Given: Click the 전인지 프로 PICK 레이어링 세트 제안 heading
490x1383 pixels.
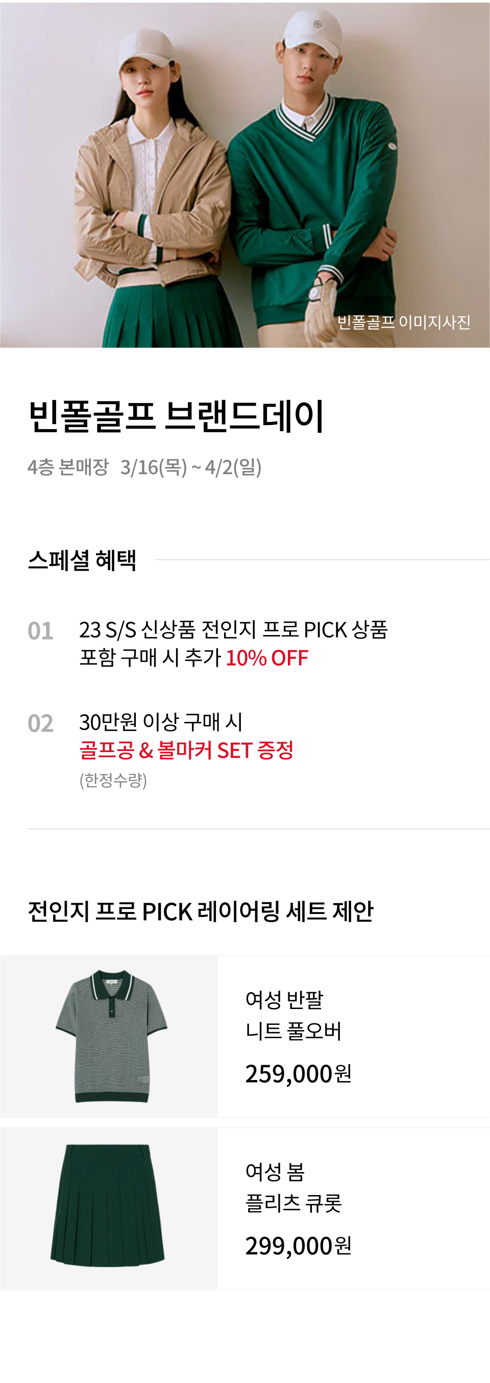Looking at the screenshot, I should point(201,911).
